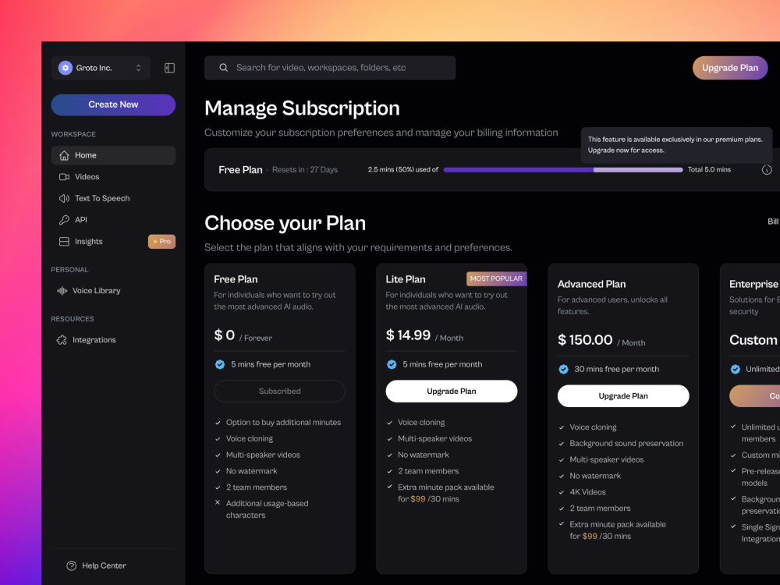Viewport: 780px width, 585px height.
Task: Click the API key icon
Action: click(x=64, y=219)
